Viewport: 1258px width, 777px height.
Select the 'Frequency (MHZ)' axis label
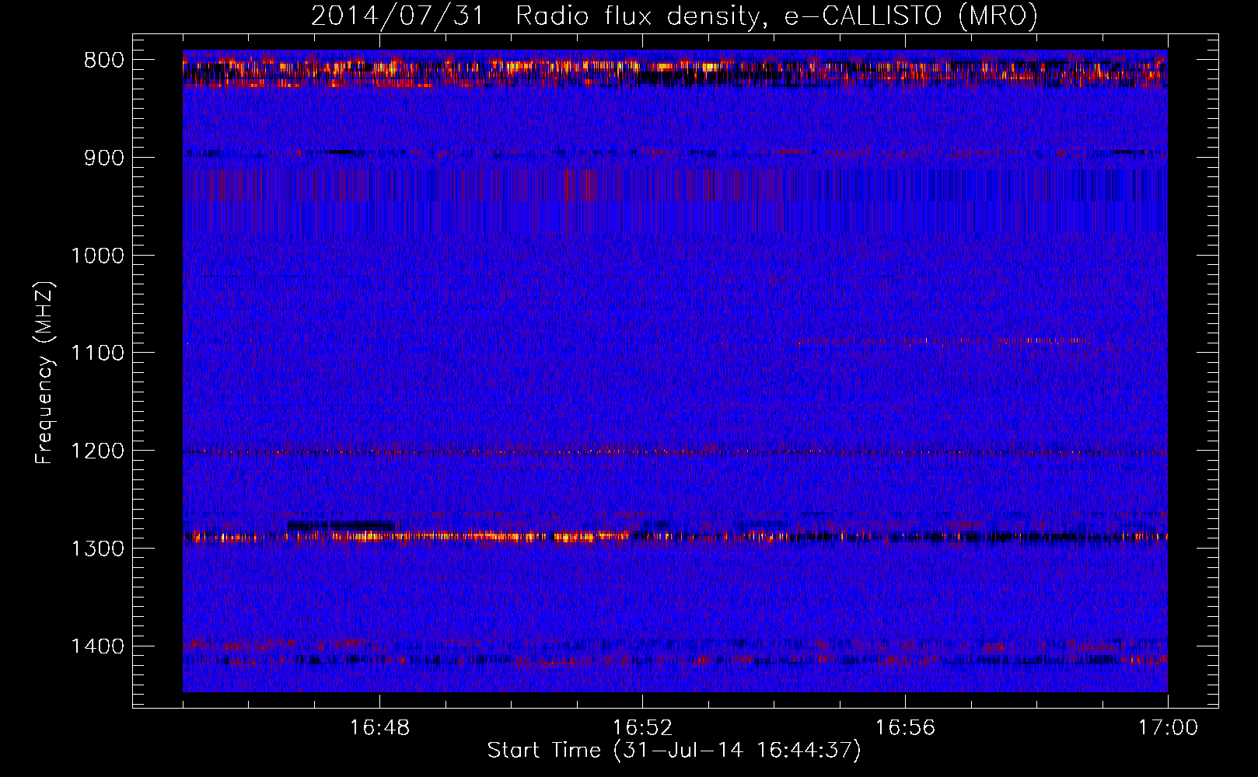point(44,372)
